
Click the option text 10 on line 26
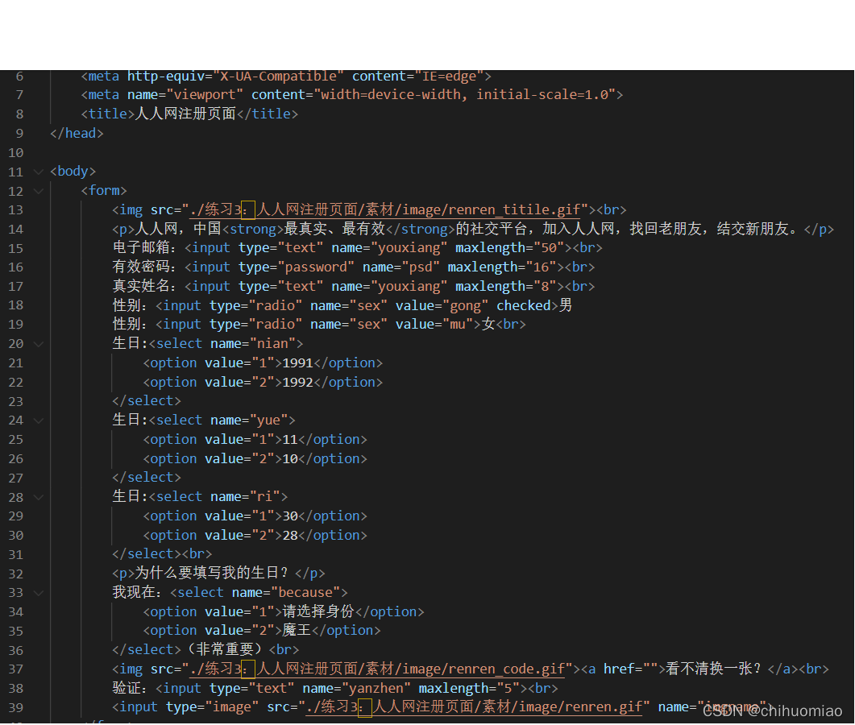pos(290,459)
